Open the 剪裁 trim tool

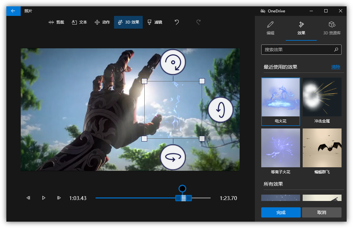coord(56,22)
